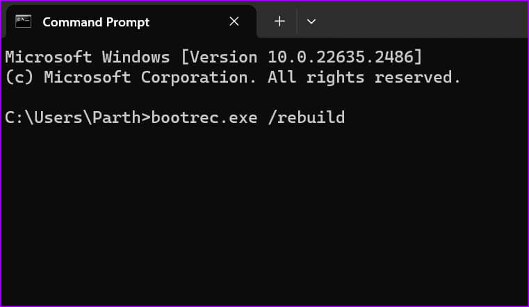Click the (c) symbol in copyright line
Viewport: 529px width, 307px height.
coord(19,78)
